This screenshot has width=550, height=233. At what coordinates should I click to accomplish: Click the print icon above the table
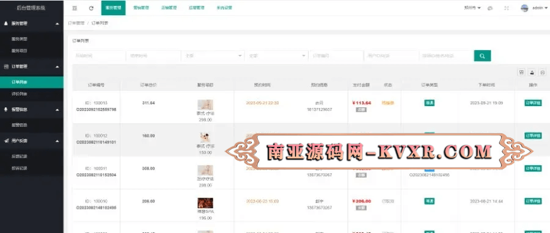(543, 72)
